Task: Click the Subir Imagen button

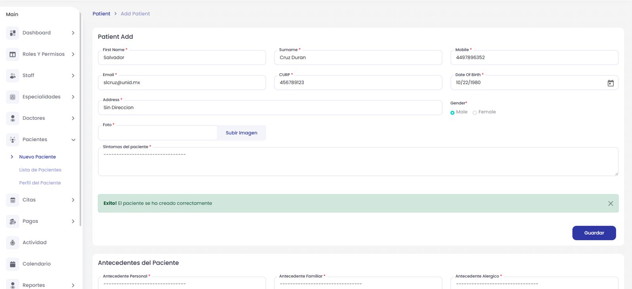Action: [242, 133]
